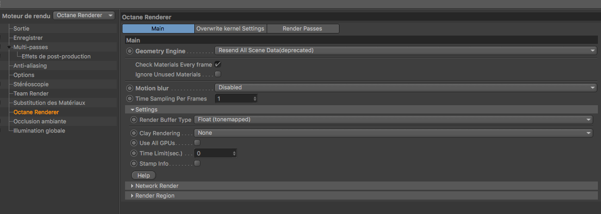
Task: Enable Ignore Unused Materials checkbox
Action: tap(218, 74)
